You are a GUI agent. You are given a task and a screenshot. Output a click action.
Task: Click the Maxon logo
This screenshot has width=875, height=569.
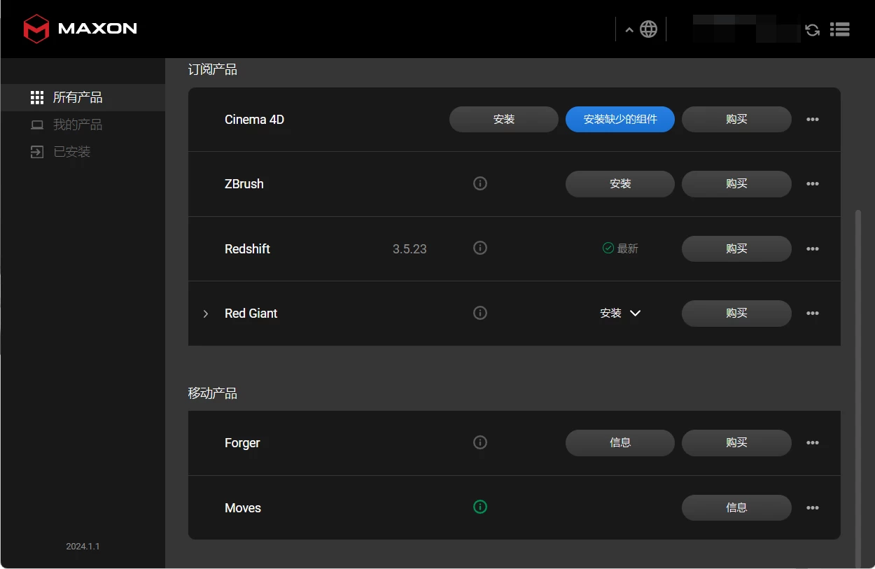80,29
